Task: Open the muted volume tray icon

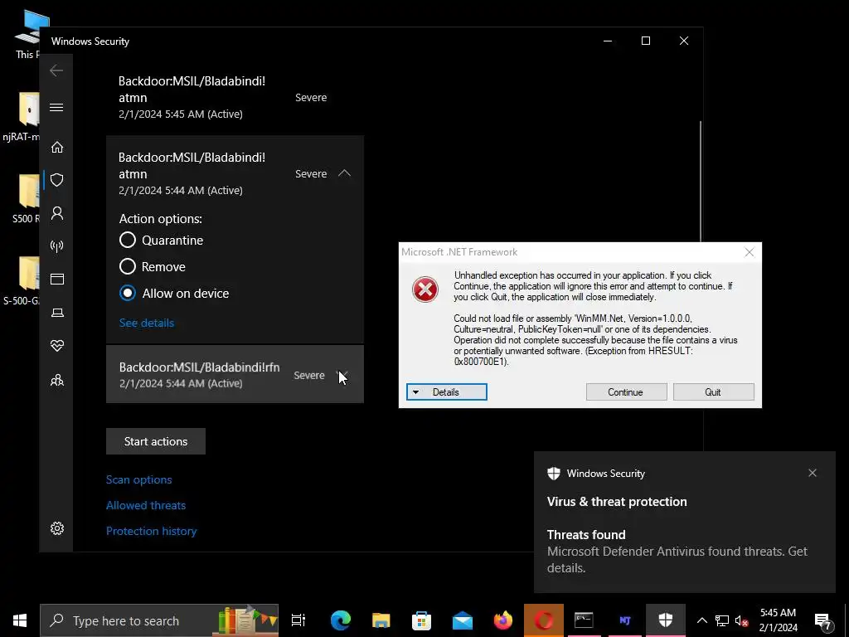Action: [x=742, y=620]
